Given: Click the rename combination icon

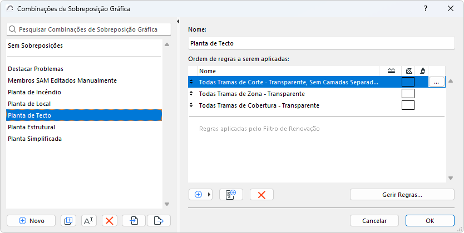Looking at the screenshot, I should (x=89, y=220).
